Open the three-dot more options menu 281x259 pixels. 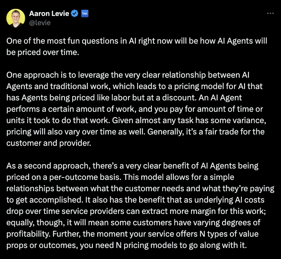click(270, 13)
